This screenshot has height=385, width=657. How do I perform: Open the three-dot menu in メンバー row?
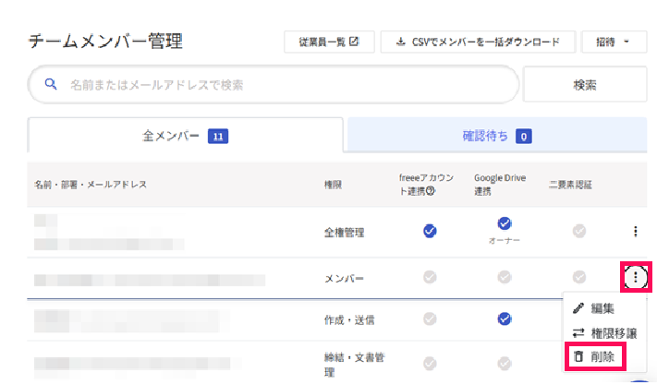636,277
